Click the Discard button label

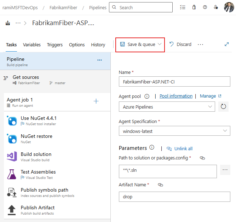pos(184,45)
